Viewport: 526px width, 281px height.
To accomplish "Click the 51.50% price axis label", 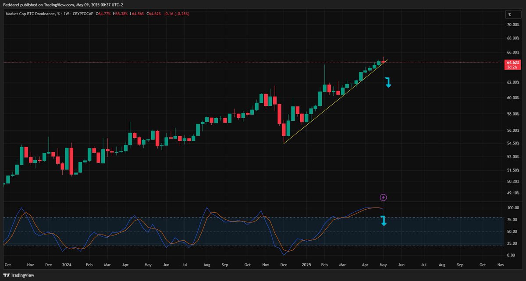I will coord(513,170).
